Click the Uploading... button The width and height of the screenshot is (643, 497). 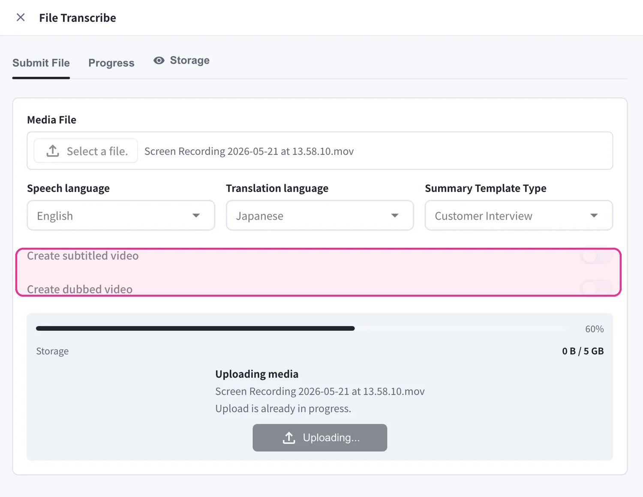coord(320,438)
